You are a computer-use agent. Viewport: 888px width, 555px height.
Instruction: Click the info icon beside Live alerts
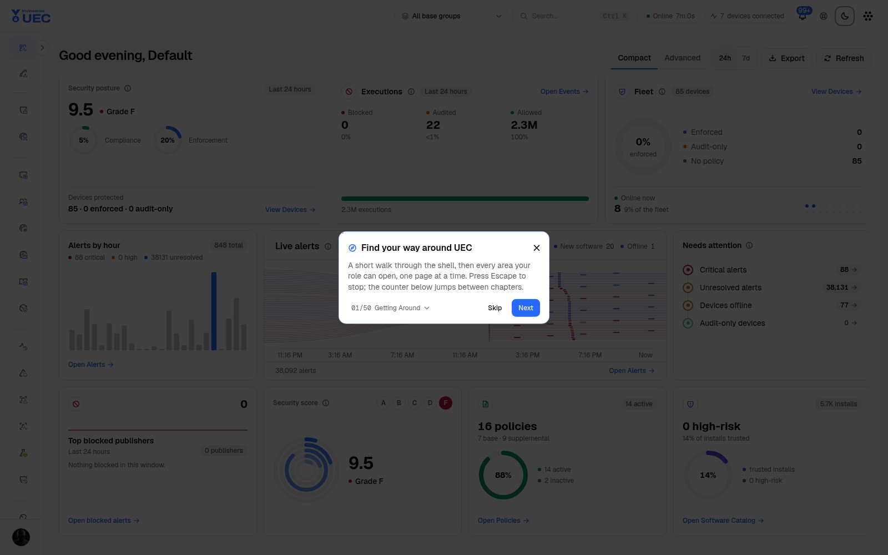click(x=328, y=246)
